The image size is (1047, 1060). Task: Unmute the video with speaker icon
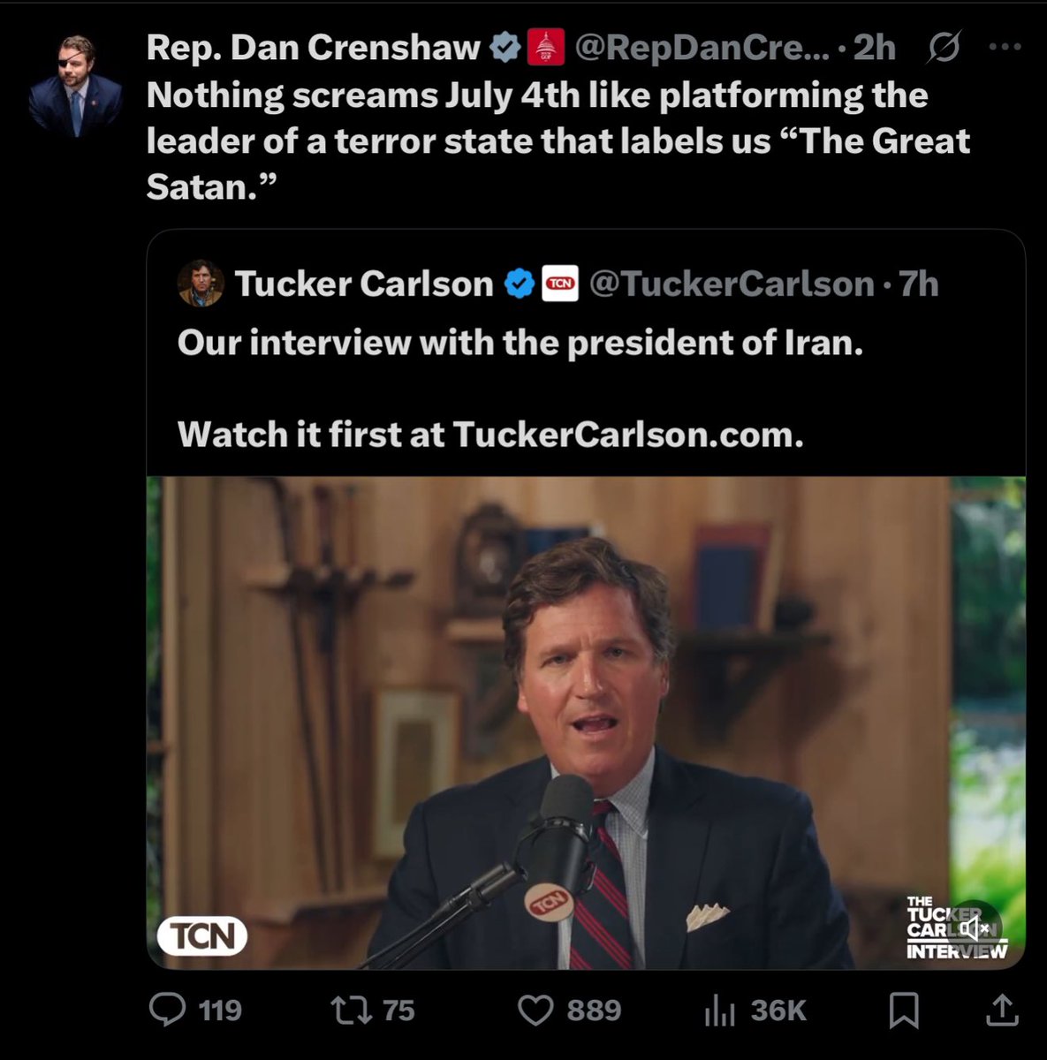point(975,928)
